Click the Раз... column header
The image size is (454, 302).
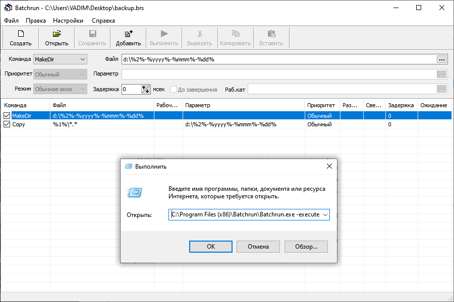[x=352, y=105]
